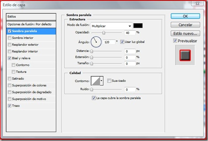Click the Distancia slider handle
This screenshot has width=208, height=141.
pyautogui.click(x=92, y=51)
